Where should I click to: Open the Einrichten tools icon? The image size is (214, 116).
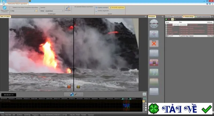coord(68,8)
